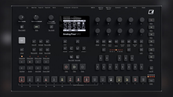The height and width of the screenshot is (97, 173).
Task: Activate step trig key 13
Action: pos(119,79)
